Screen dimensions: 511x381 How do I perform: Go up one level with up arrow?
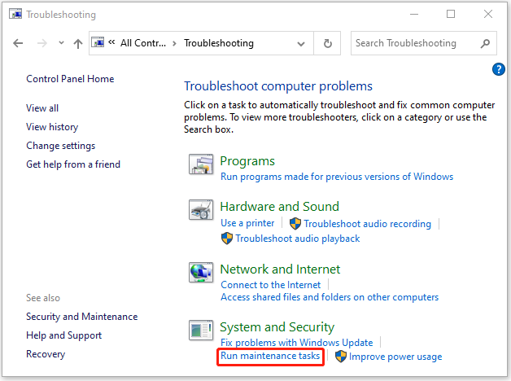pyautogui.click(x=78, y=43)
